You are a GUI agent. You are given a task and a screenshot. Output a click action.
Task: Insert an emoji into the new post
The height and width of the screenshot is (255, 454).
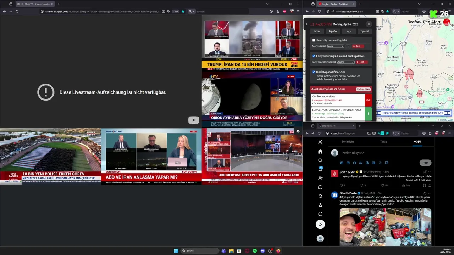click(x=367, y=163)
